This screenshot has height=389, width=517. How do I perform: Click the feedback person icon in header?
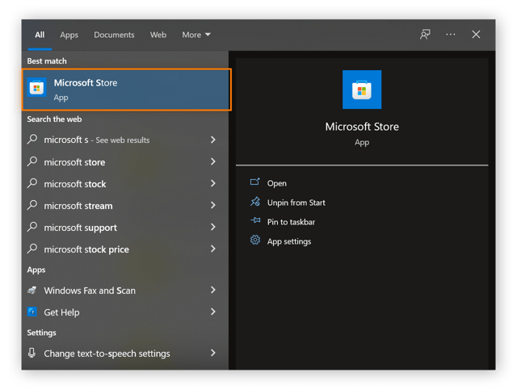(425, 34)
